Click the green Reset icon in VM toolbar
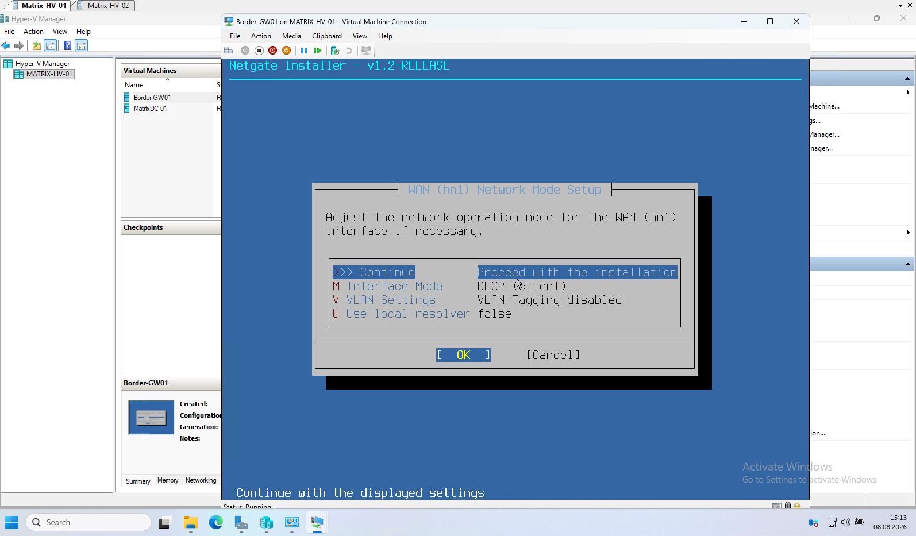This screenshot has height=536, width=916. coord(318,51)
